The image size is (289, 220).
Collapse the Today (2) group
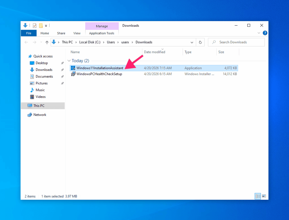(x=69, y=61)
